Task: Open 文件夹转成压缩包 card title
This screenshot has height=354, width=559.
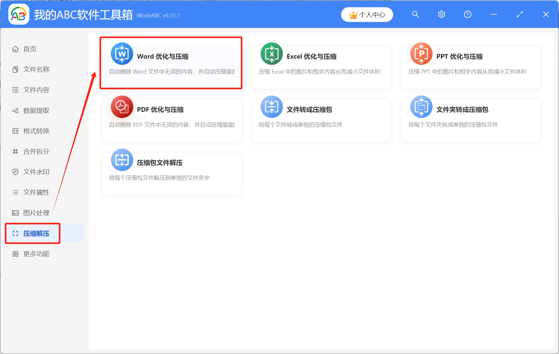Action: (x=462, y=110)
